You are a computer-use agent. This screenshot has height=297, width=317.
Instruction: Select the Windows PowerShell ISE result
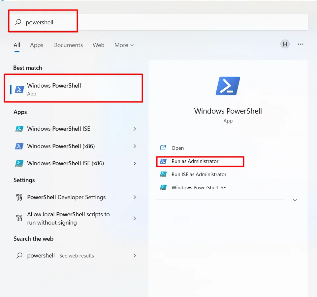[76, 129]
